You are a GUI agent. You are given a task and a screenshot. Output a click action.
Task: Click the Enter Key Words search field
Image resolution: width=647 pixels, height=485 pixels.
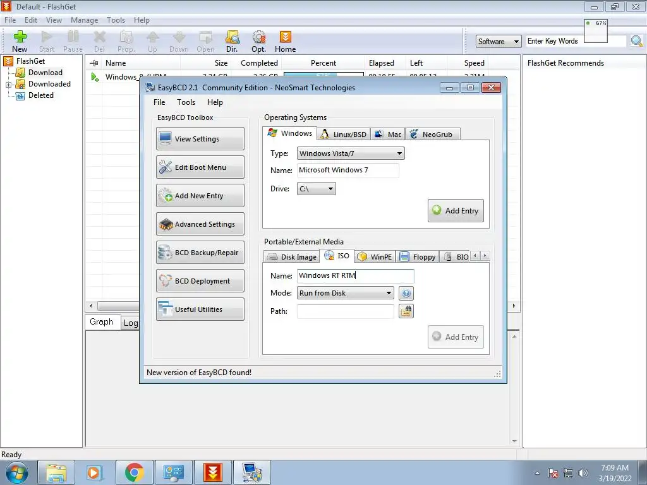coord(576,41)
